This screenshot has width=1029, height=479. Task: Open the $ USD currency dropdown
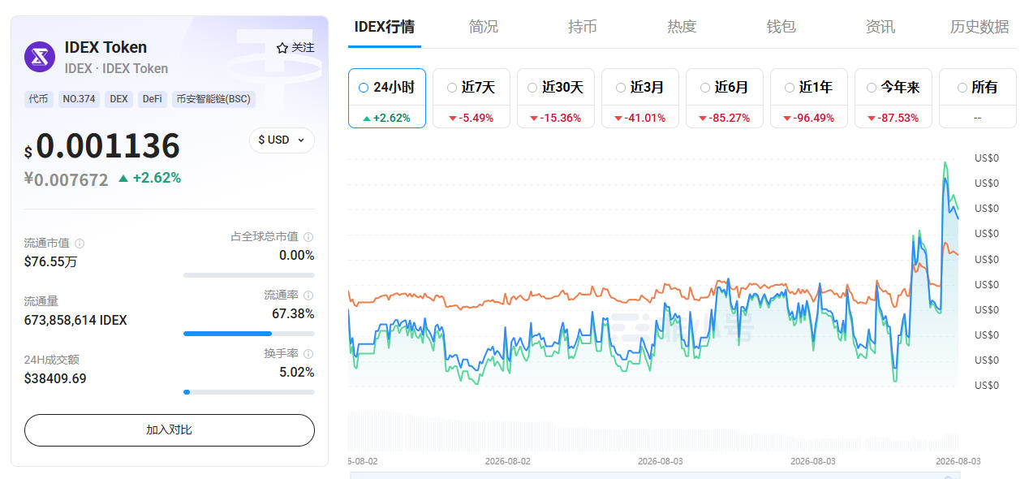click(282, 140)
